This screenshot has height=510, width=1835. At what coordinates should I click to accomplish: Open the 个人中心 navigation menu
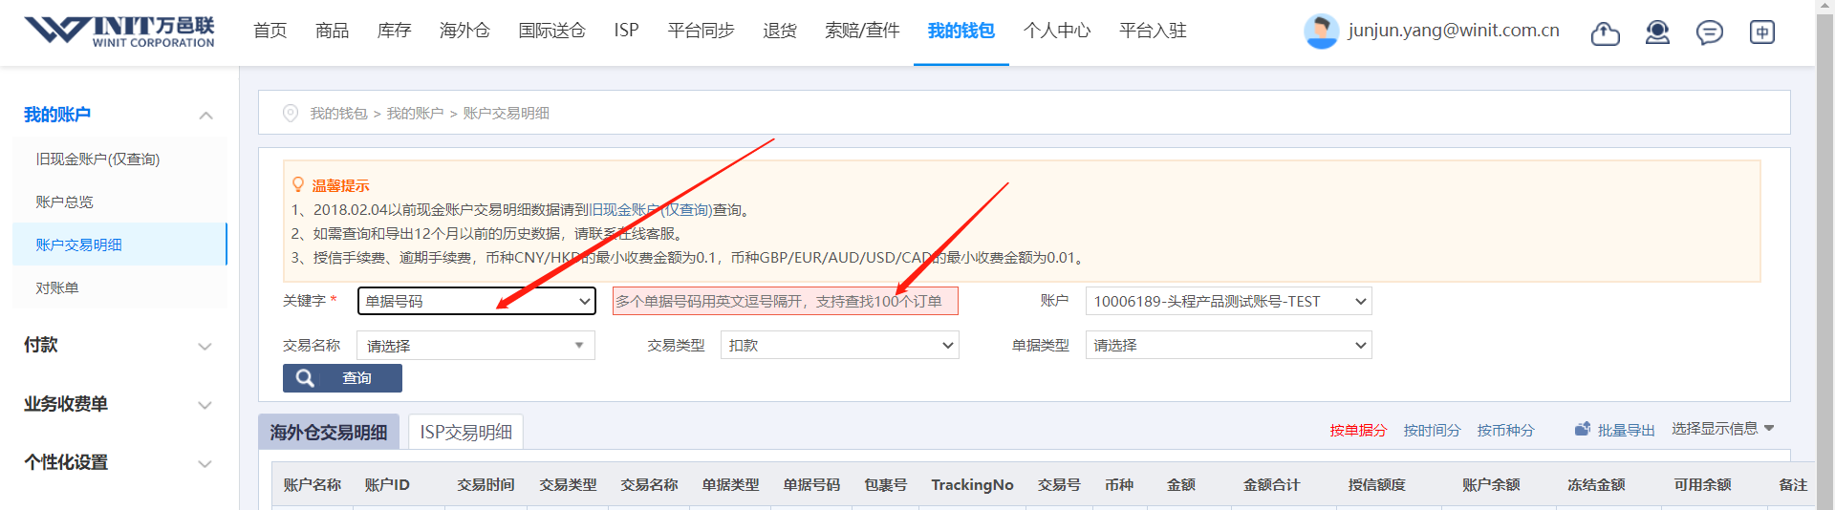click(x=1056, y=31)
